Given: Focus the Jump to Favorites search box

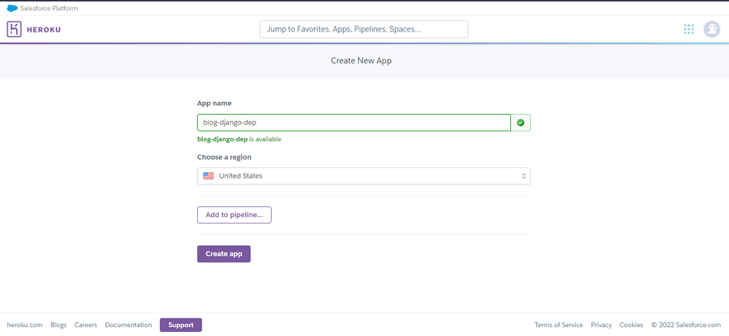Looking at the screenshot, I should [364, 29].
